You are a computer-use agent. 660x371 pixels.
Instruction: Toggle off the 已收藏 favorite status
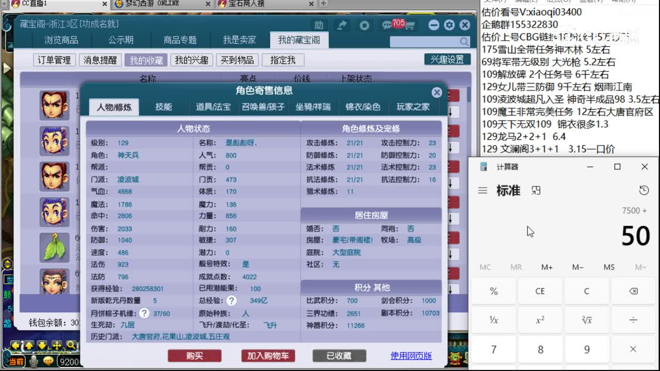pos(338,355)
